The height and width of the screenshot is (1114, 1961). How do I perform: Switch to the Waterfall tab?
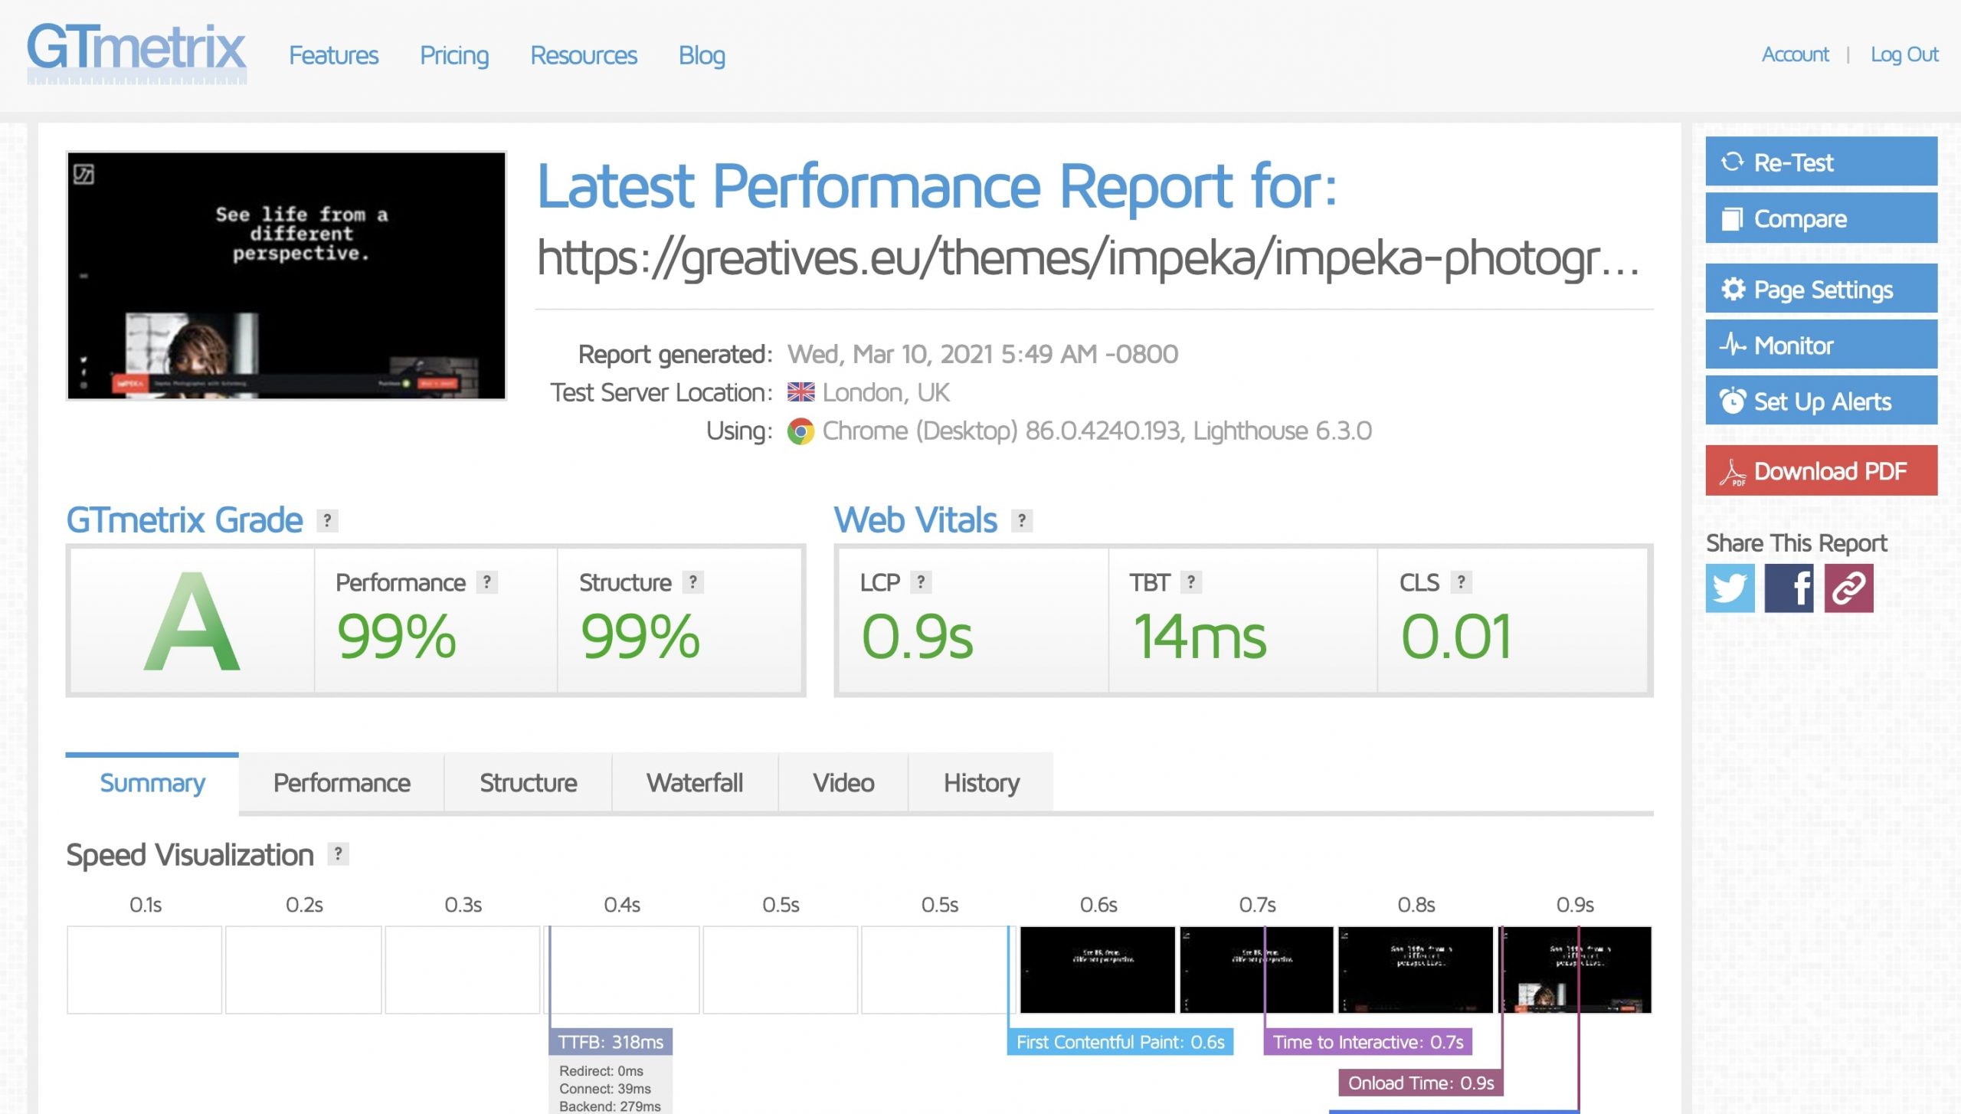pos(694,782)
